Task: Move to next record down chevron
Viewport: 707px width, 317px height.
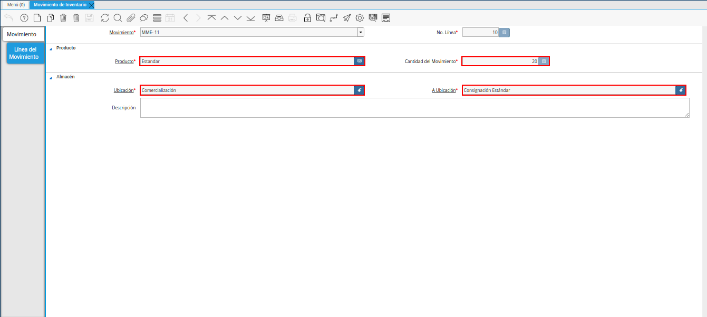Action: (238, 18)
